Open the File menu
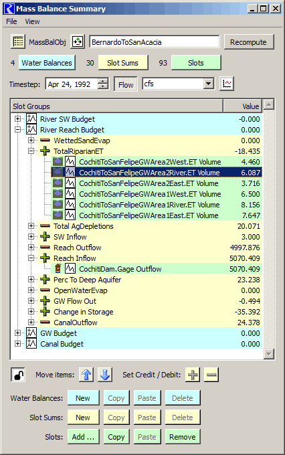This screenshot has width=285, height=455. click(x=11, y=21)
